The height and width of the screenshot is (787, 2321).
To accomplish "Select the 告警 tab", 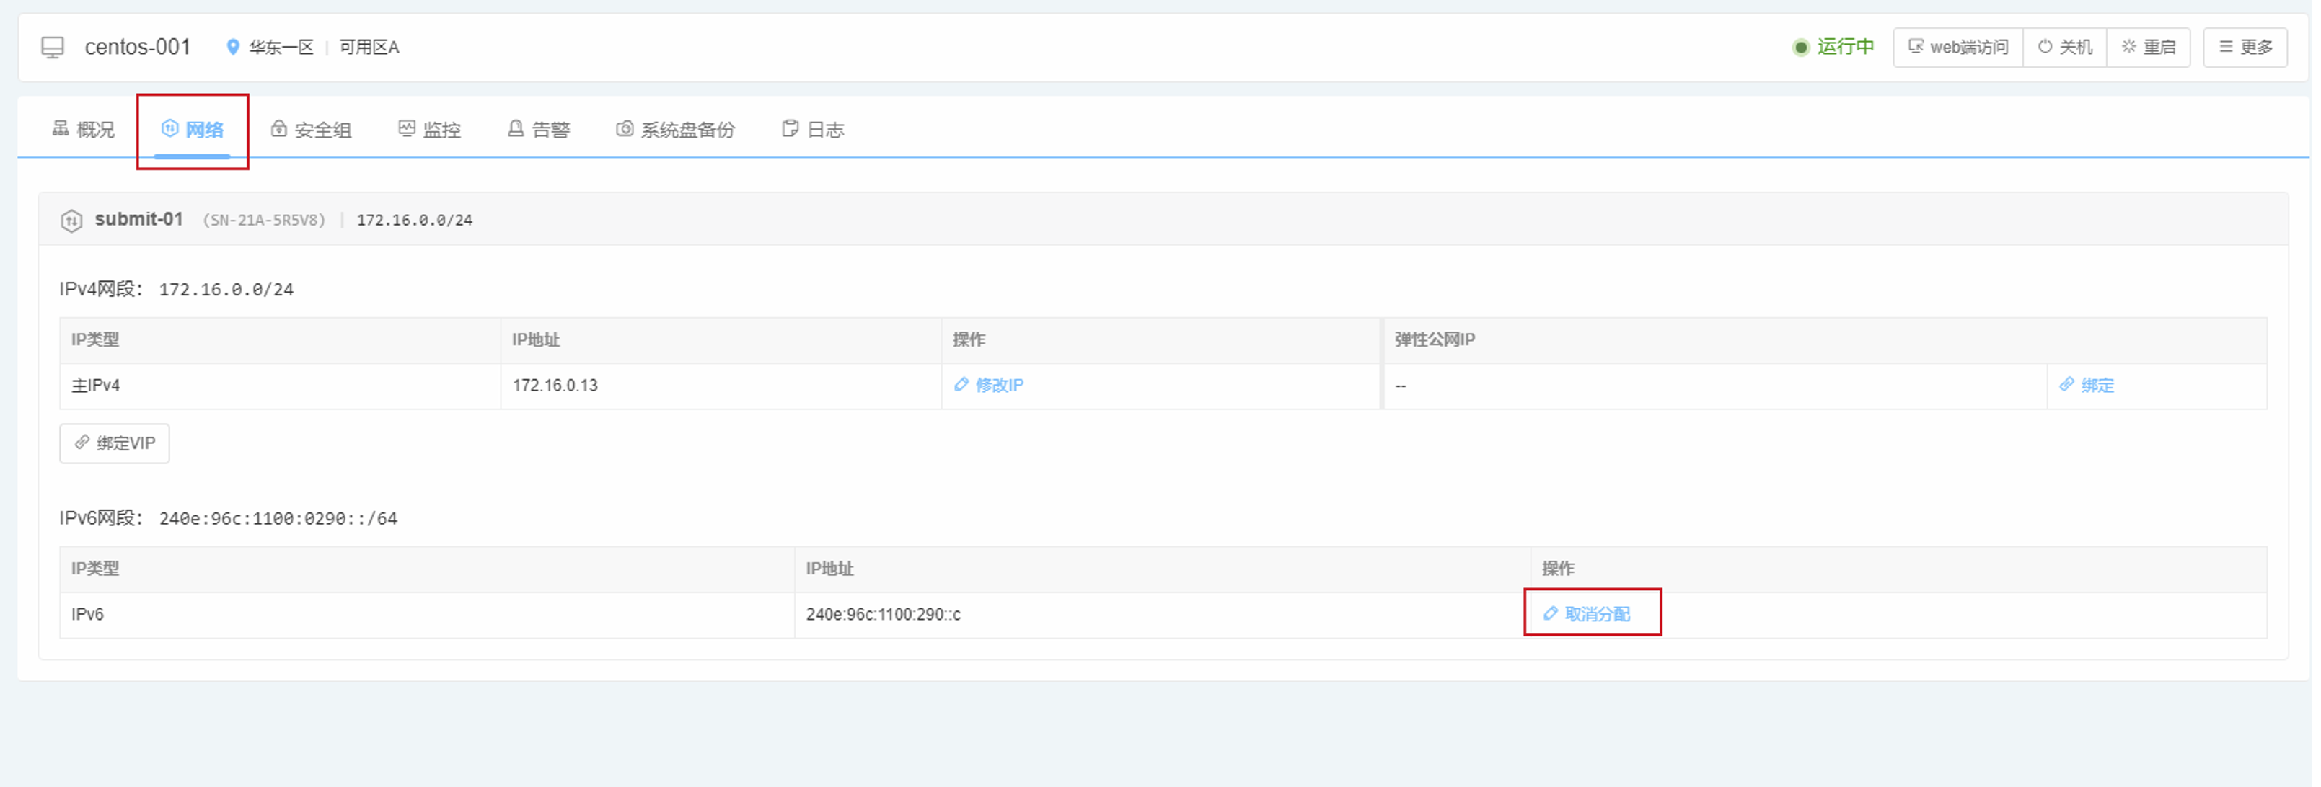I will (539, 130).
